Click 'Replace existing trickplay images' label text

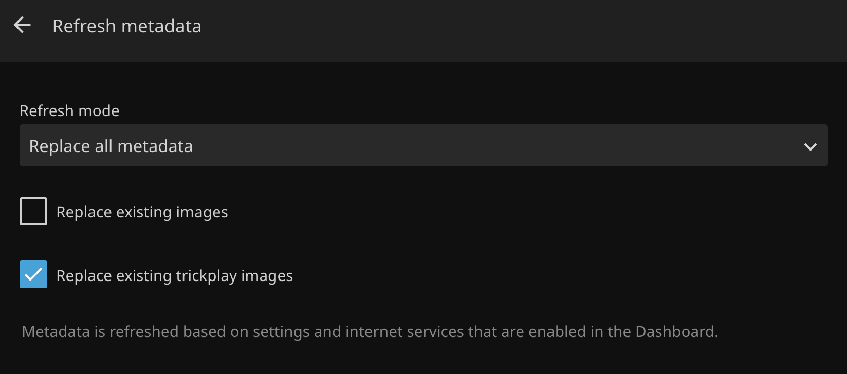174,276
